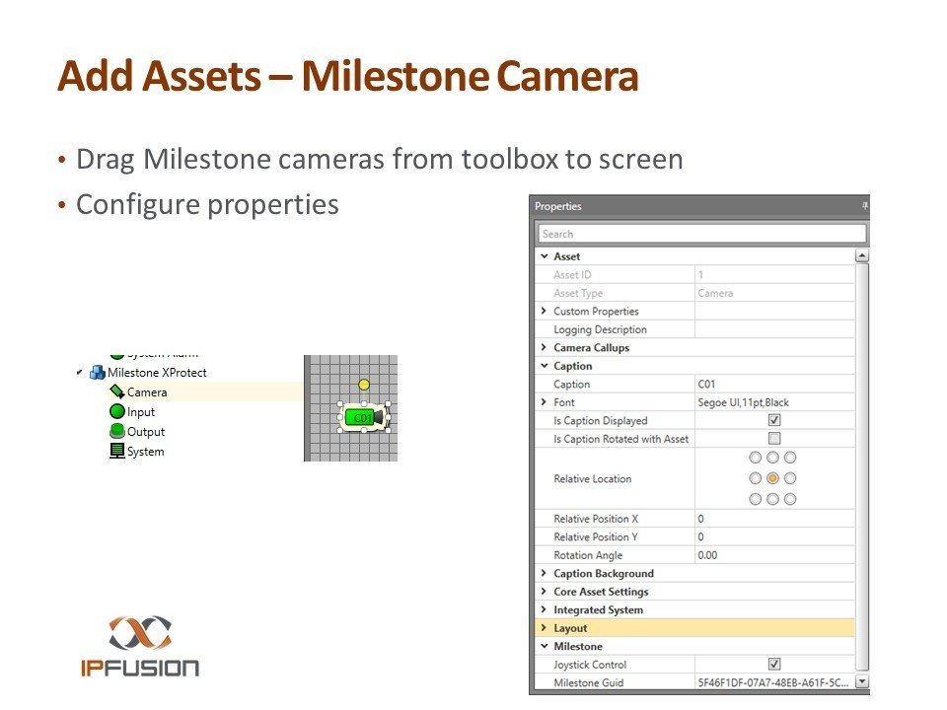This screenshot has width=947, height=710.
Task: Edit Relative Position Y value
Action: [x=775, y=536]
